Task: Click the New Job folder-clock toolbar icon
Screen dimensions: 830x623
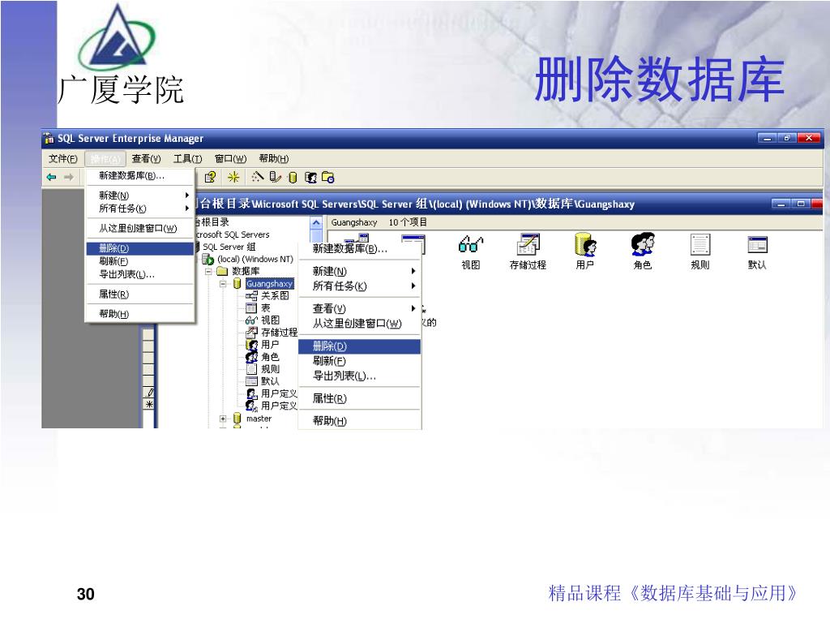Action: point(328,178)
